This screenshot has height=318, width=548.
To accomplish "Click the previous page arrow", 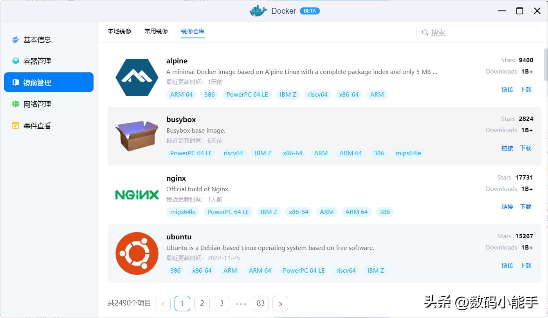I will pyautogui.click(x=163, y=303).
